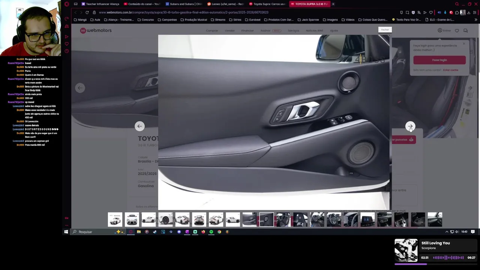Switch to Leowo Reddit tab
The width and height of the screenshot is (480, 270).
coord(226,4)
